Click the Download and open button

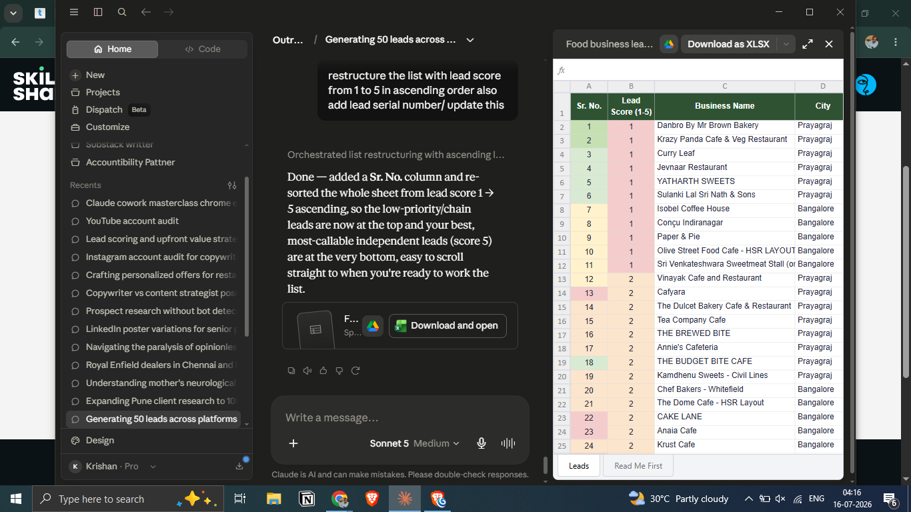(x=447, y=326)
